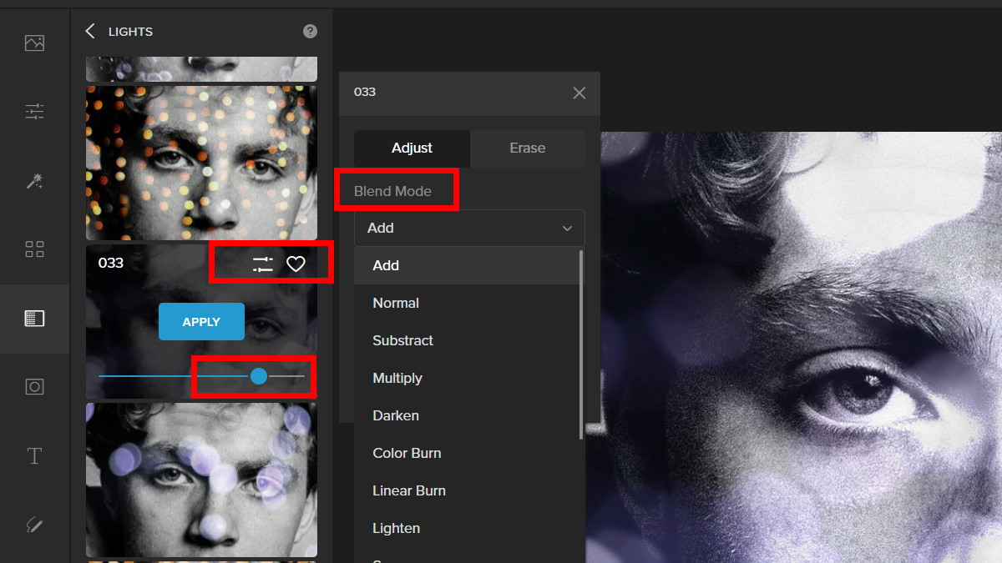Close the 033 adjustment panel
This screenshot has height=563, width=1002.
[x=579, y=93]
